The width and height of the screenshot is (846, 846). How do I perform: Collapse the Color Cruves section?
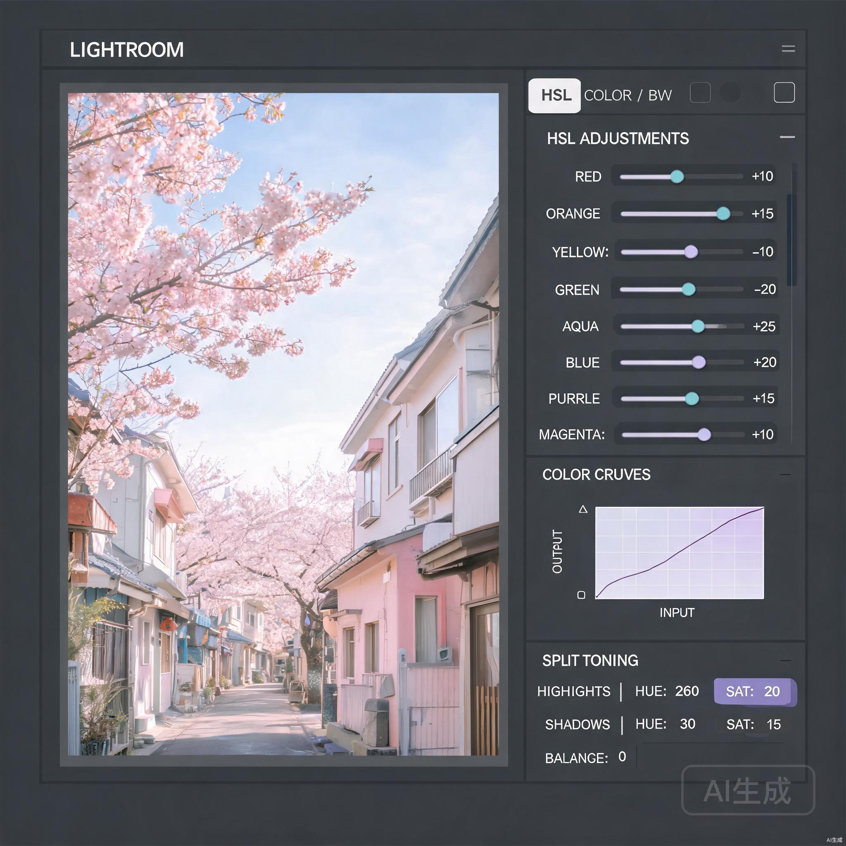(x=785, y=474)
